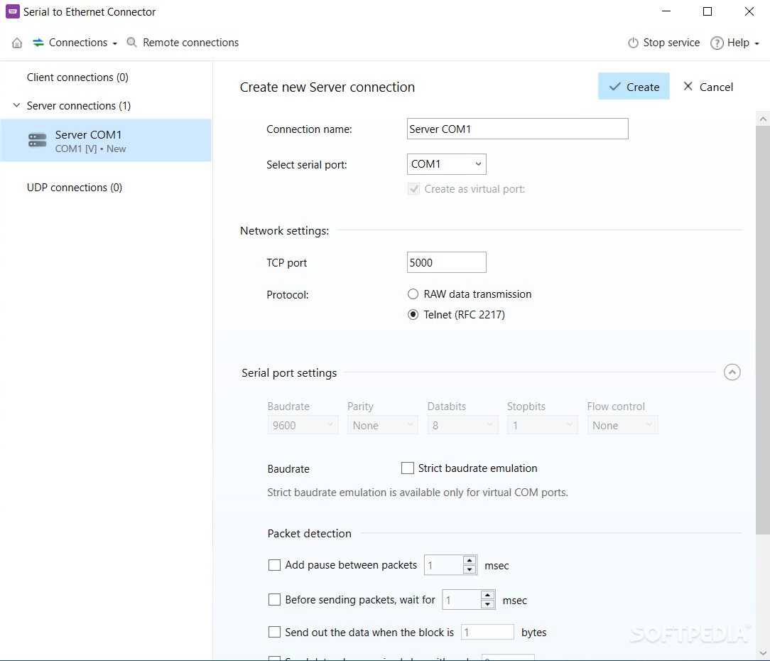Create the new server connection
The width and height of the screenshot is (770, 661).
click(634, 87)
